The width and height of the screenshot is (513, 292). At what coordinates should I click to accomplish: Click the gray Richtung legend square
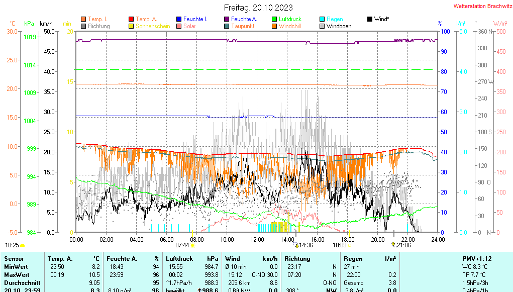point(83,26)
